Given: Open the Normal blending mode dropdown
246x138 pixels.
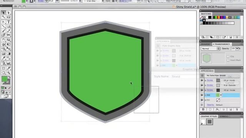Looking at the screenshot, I should pyautogui.click(x=210, y=49).
